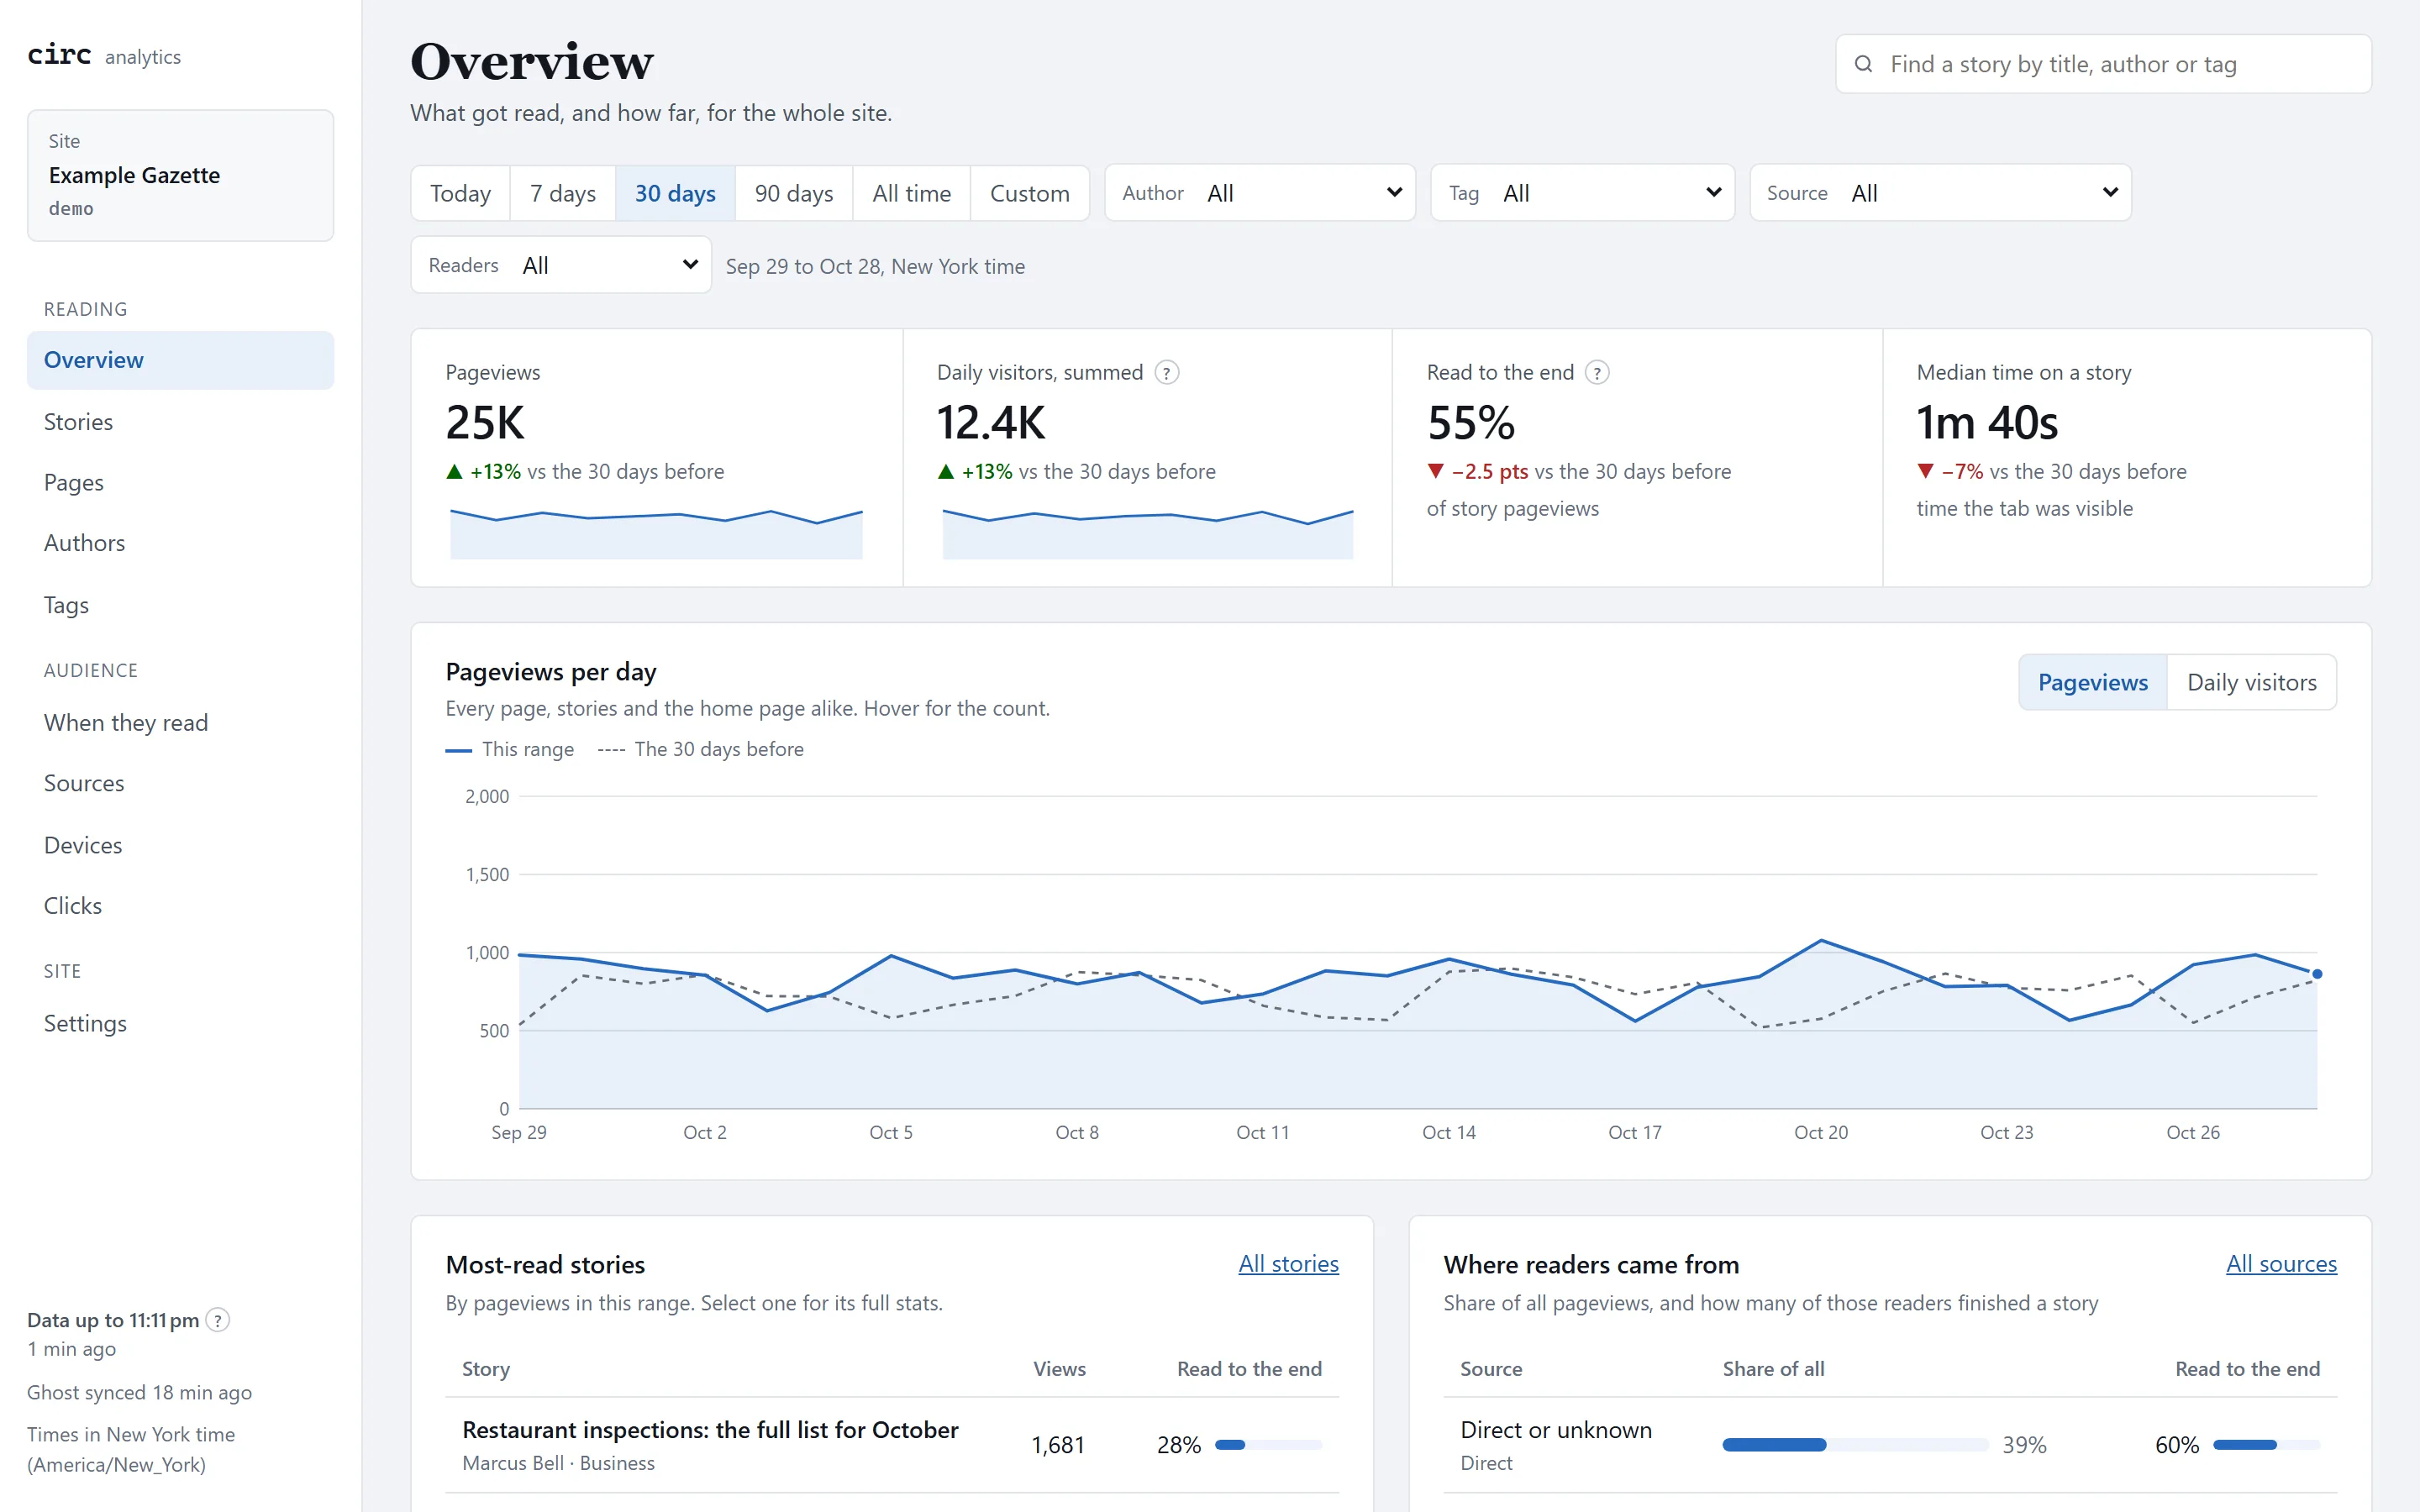The width and height of the screenshot is (2420, 1512).
Task: Click the 1,681 views cell
Action: click(1058, 1445)
